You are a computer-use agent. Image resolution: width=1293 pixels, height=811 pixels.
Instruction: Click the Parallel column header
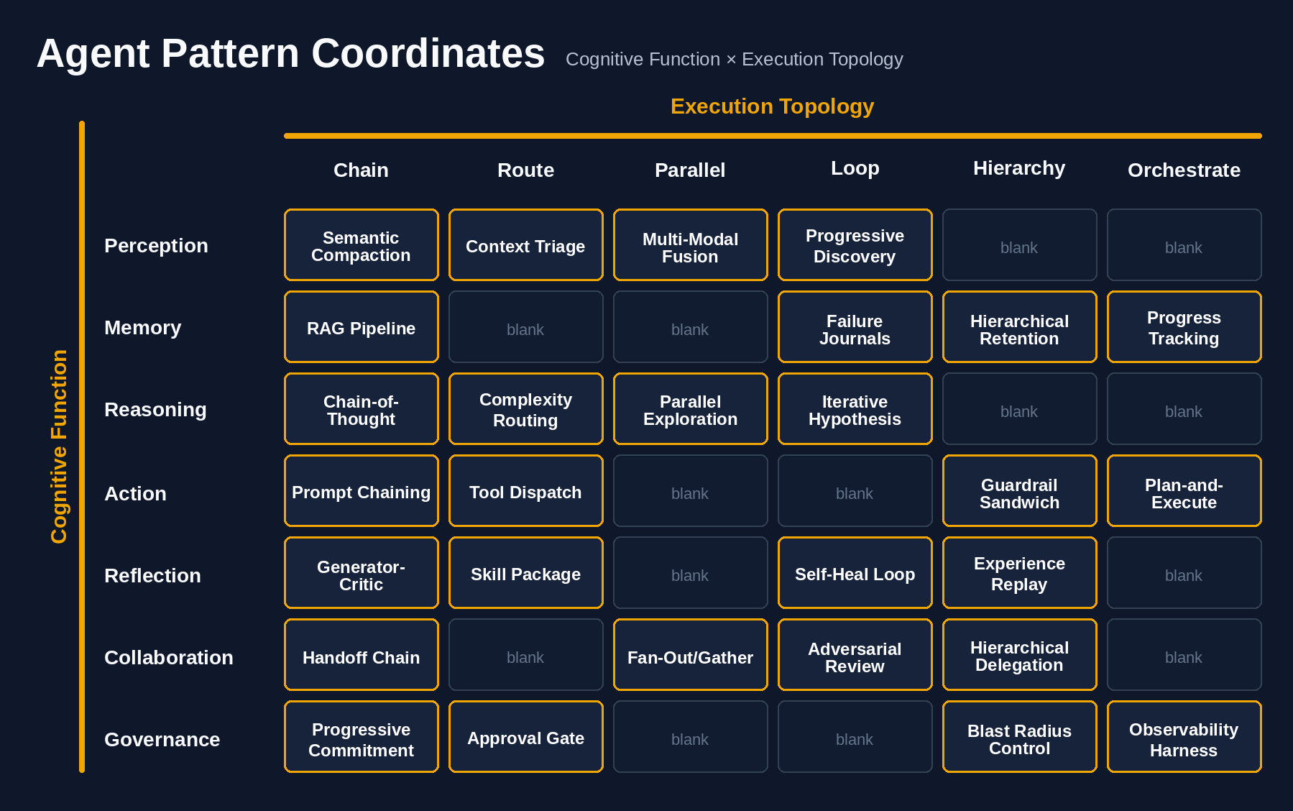[690, 170]
